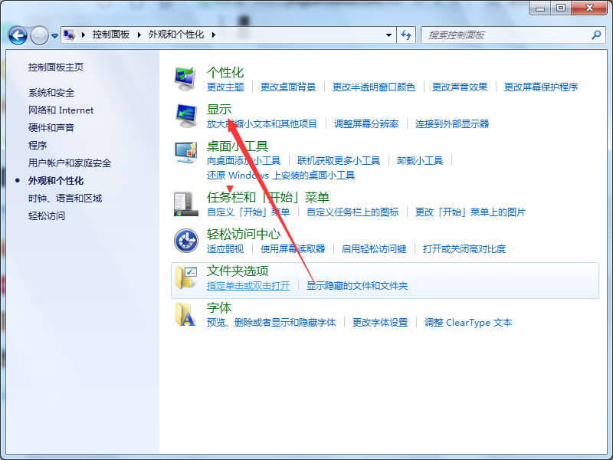Click 自定义「开始」菜单 link

[x=248, y=212]
